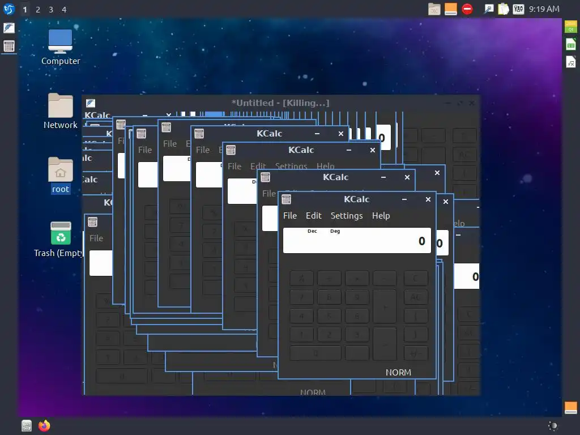This screenshot has width=580, height=435.
Task: Click the tall equals key in front KCalc
Action: click(385, 344)
